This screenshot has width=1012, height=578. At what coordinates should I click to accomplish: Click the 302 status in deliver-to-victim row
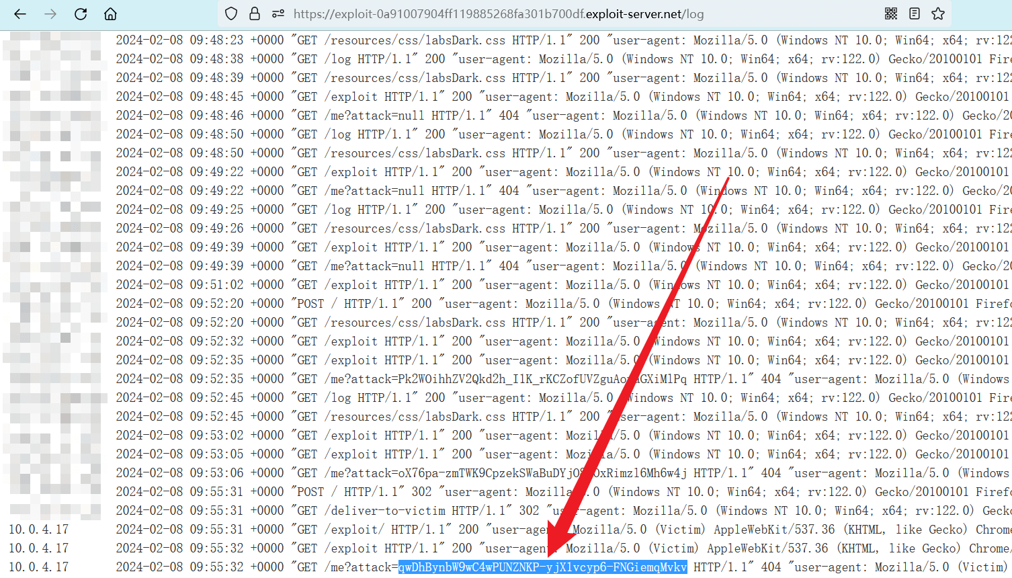point(529,511)
